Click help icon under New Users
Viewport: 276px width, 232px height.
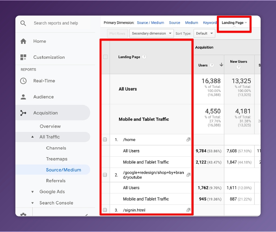click(x=239, y=67)
